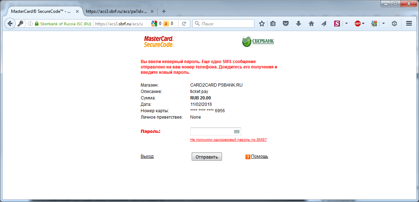Click the store name CARD2CARD PSBANK.RU
Screen dimensions: 419x202
(x=217, y=85)
